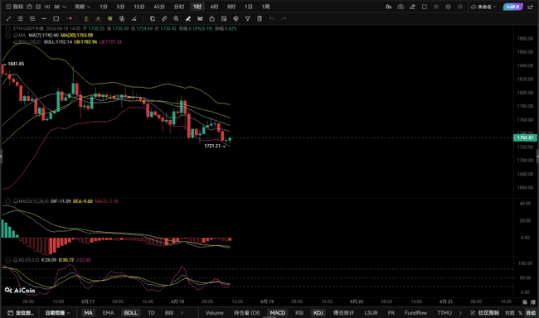Open the 周期 period dropdown
The image size is (539, 318).
coord(82,7)
